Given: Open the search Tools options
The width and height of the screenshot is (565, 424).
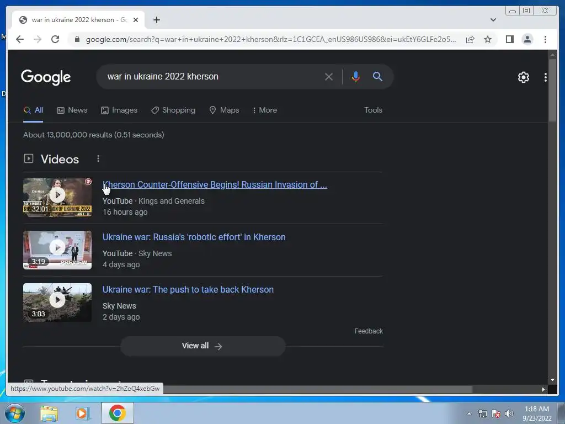Looking at the screenshot, I should (x=373, y=110).
